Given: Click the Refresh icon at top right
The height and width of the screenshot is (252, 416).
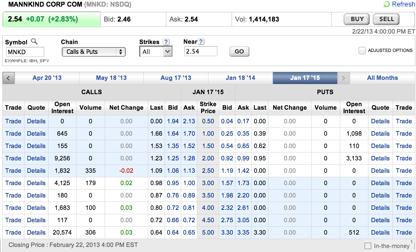Looking at the screenshot, I should coord(387,4).
